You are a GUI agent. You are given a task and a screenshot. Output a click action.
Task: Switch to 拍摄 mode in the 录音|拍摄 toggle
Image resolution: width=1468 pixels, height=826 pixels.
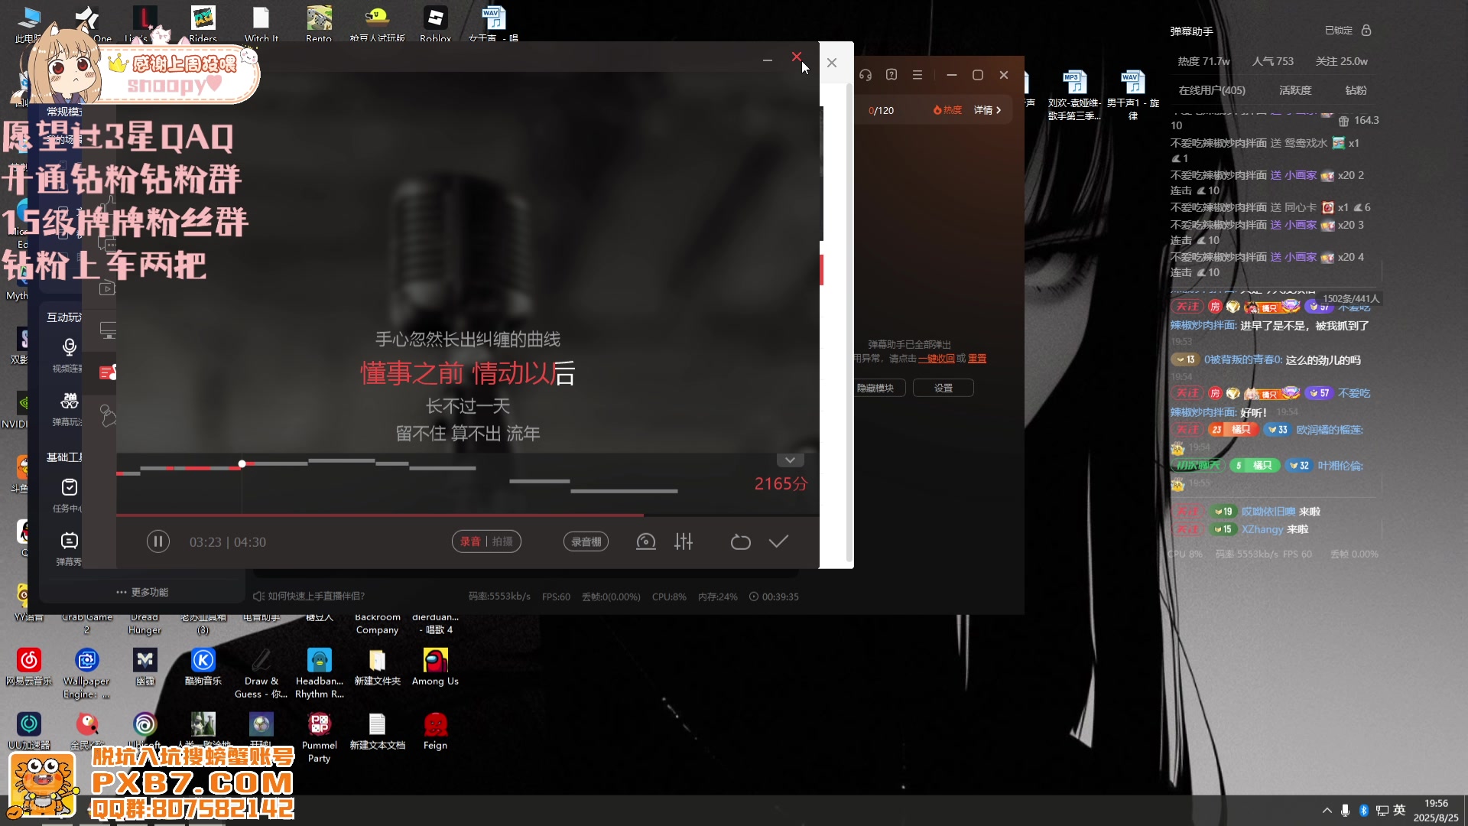tap(502, 541)
